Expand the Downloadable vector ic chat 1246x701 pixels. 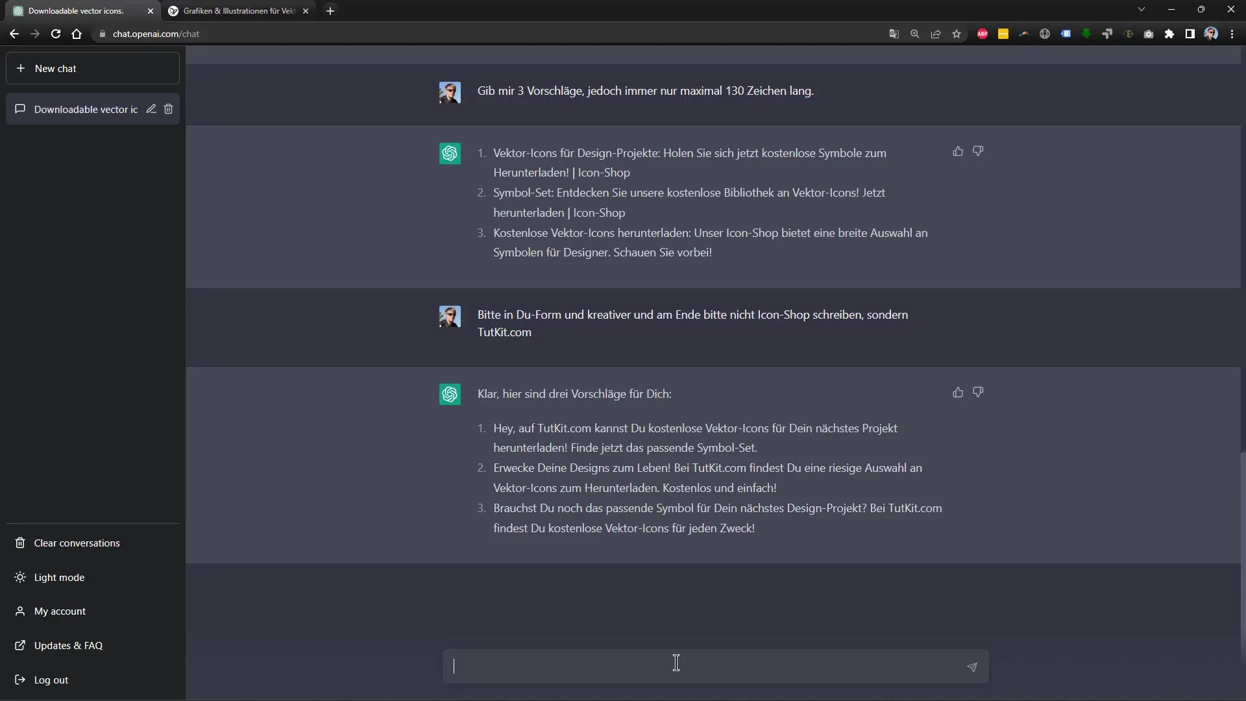tap(86, 108)
